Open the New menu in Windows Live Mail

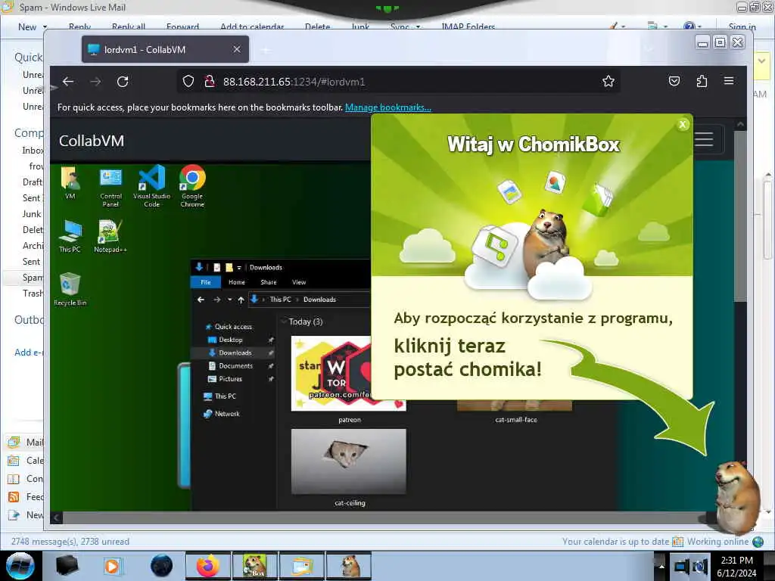tap(33, 27)
